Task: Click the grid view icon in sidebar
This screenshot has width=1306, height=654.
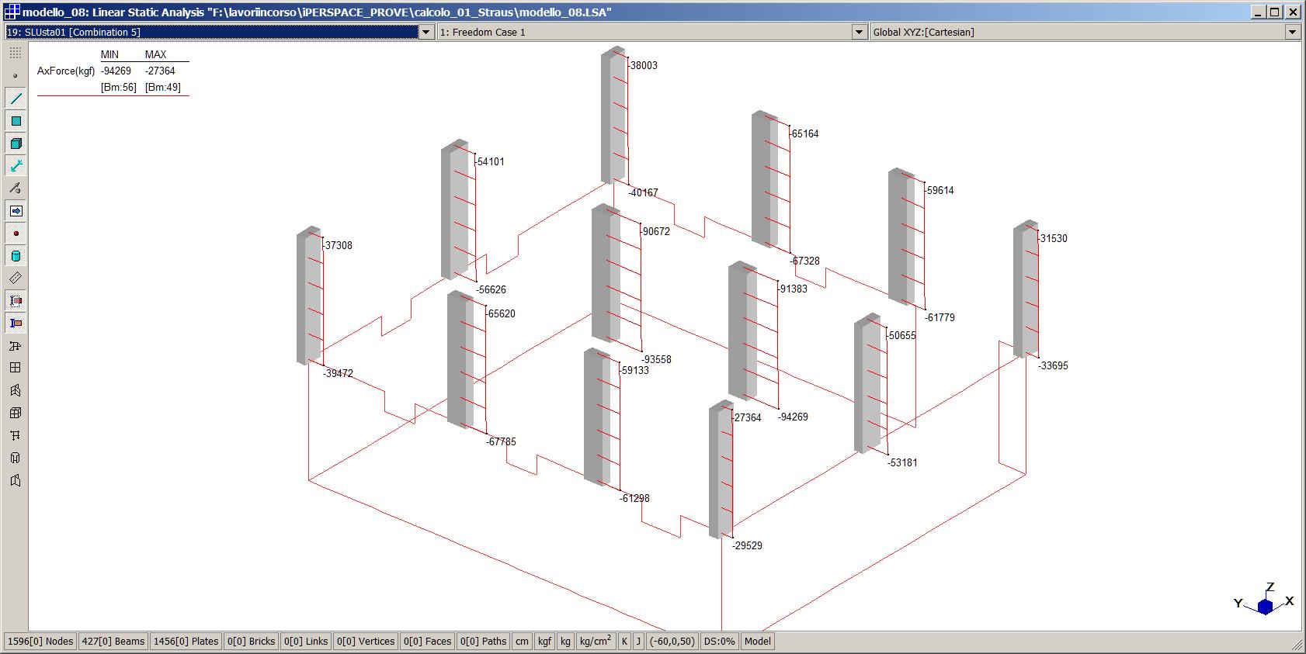Action: pos(16,368)
